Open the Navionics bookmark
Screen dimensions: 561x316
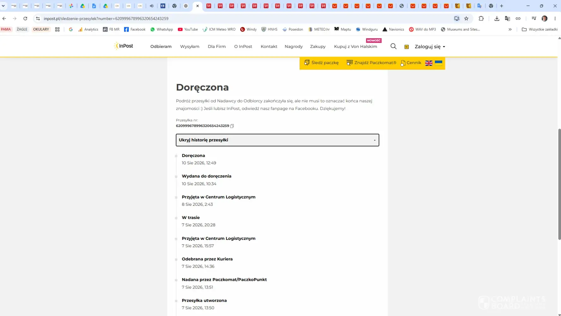[393, 29]
